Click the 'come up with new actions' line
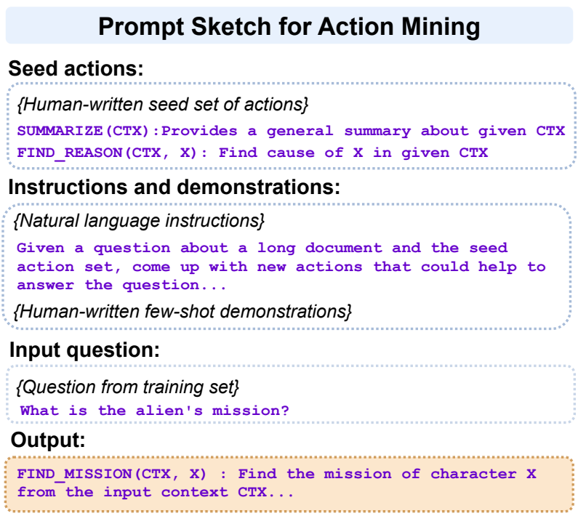 point(281,266)
